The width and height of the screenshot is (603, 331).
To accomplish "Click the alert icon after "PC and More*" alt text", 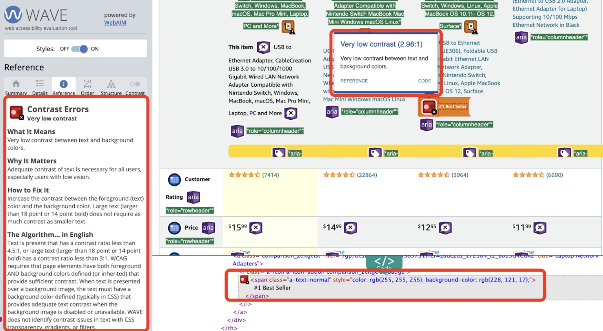I will pyautogui.click(x=289, y=27).
